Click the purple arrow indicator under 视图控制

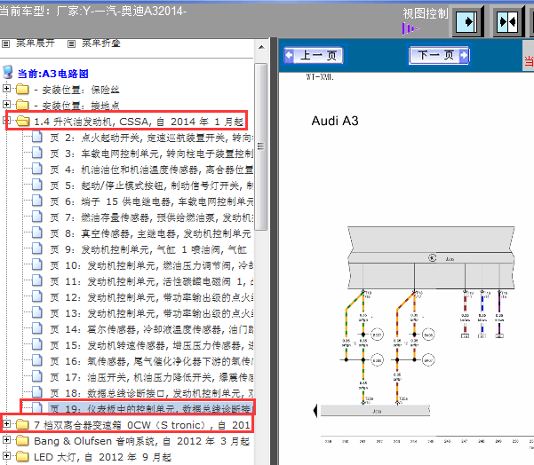[x=410, y=28]
